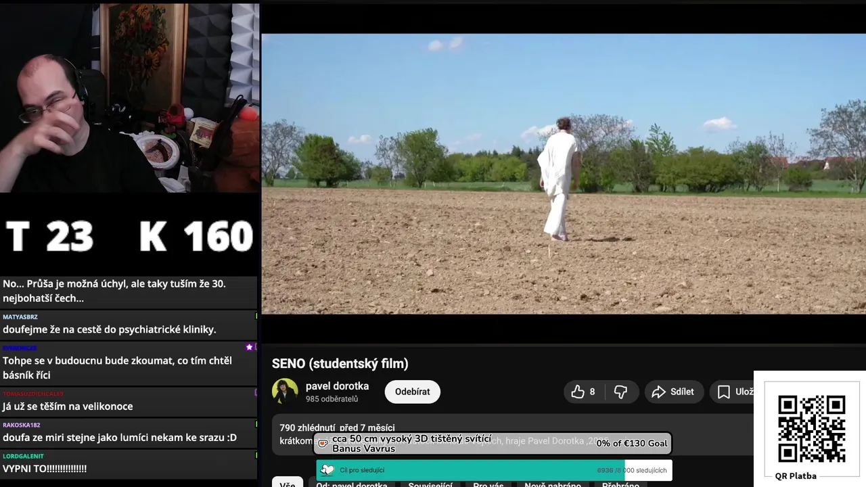This screenshot has width=866, height=487.
Task: Click the Průša je možná úchyl message
Action: tap(114, 291)
